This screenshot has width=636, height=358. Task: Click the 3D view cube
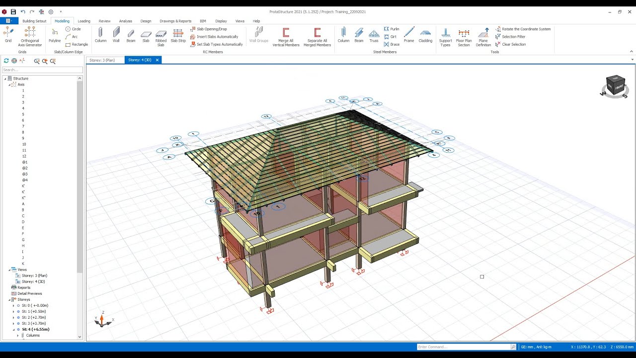click(616, 86)
